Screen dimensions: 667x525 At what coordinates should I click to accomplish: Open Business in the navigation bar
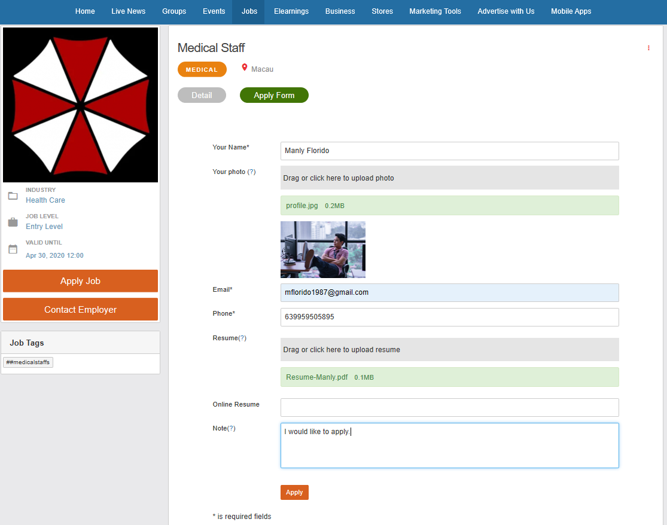340,11
